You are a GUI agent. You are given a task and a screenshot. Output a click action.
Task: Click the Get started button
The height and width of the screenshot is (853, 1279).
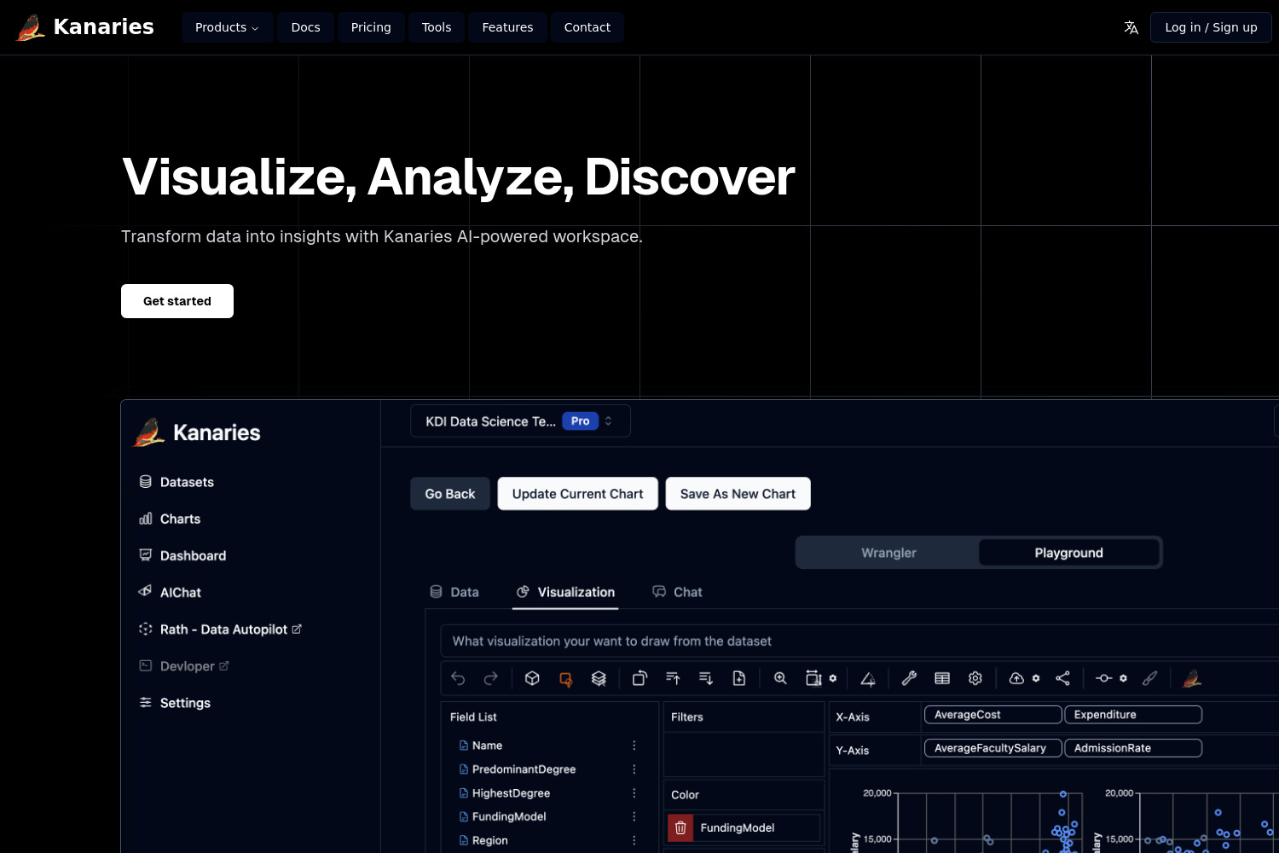[177, 301]
